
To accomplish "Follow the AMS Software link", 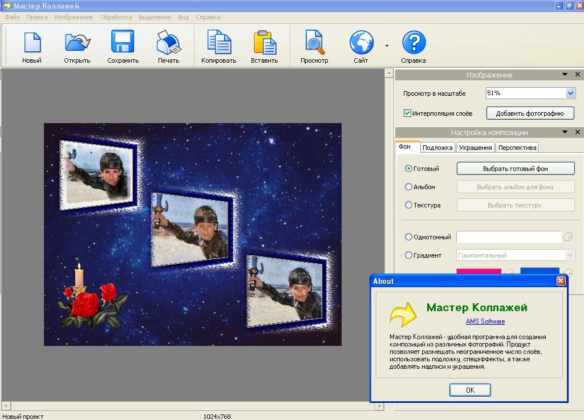I will [485, 321].
